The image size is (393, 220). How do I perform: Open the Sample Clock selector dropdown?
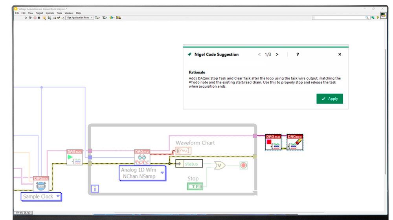[x=41, y=197]
